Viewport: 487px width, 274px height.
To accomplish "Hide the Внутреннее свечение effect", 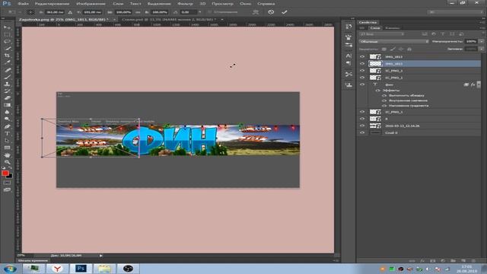I will click(x=384, y=100).
